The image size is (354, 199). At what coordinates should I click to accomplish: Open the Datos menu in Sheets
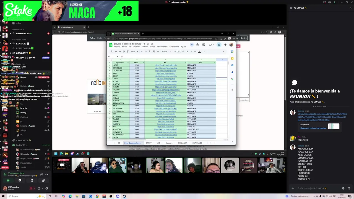pos(152,47)
